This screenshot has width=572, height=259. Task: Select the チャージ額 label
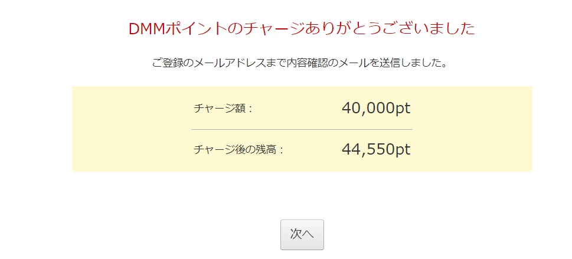point(223,109)
